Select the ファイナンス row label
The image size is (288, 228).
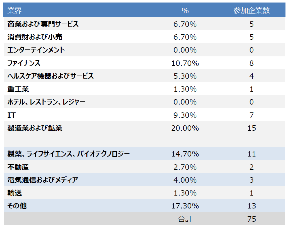click(x=24, y=63)
